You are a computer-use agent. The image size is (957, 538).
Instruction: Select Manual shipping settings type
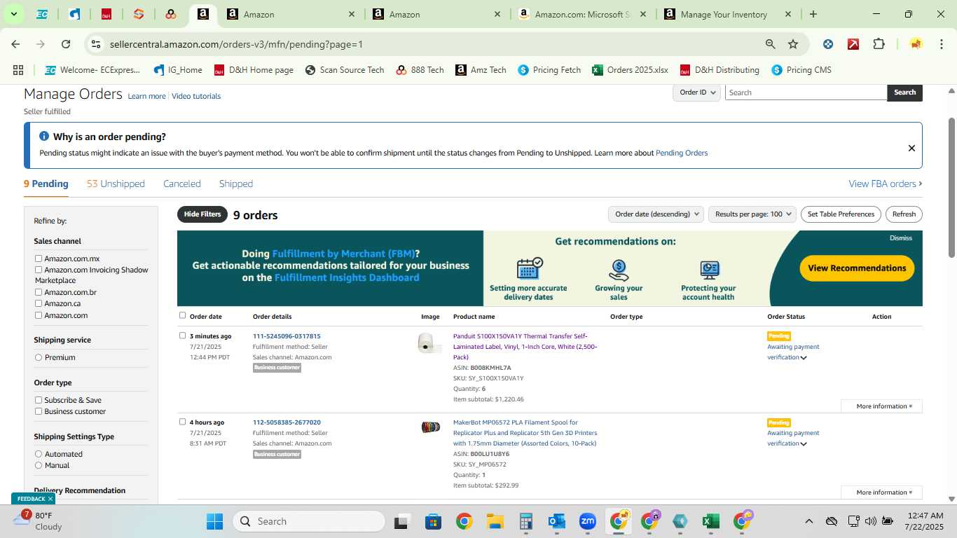39,465
